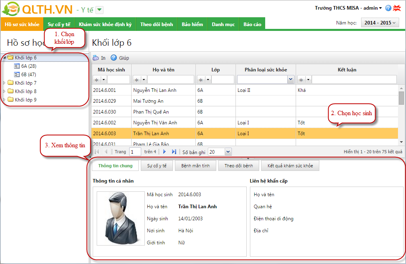Click the grid vertical scrollbar thumb
Screen dimensions: 406x264
point(401,97)
